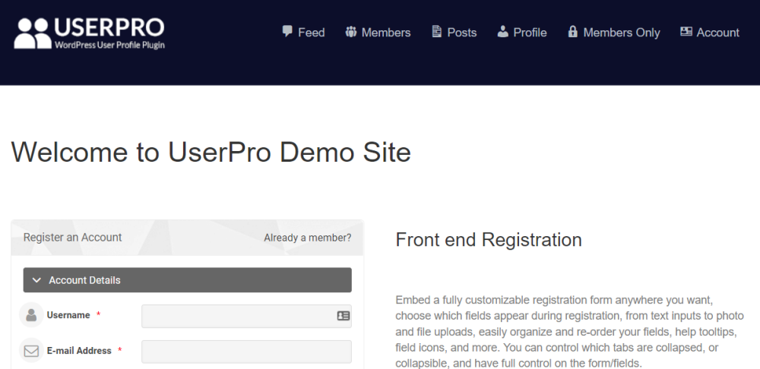Click the "Already a member?" link

pos(307,238)
